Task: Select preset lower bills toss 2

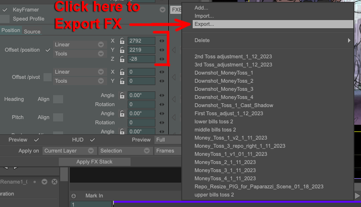Action: tap(214, 121)
